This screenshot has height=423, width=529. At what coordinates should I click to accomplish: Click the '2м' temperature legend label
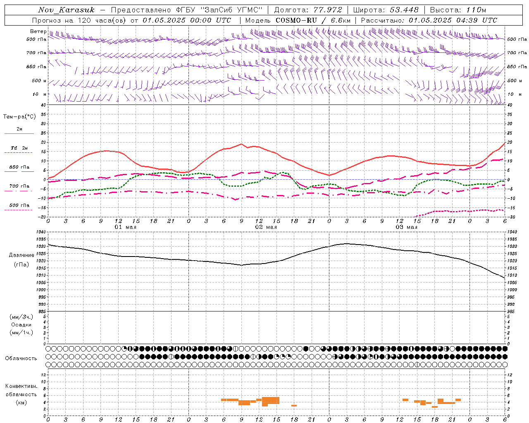click(19, 129)
